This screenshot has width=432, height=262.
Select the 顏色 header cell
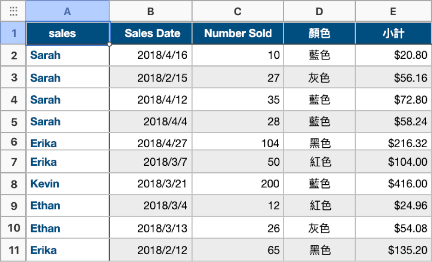319,33
